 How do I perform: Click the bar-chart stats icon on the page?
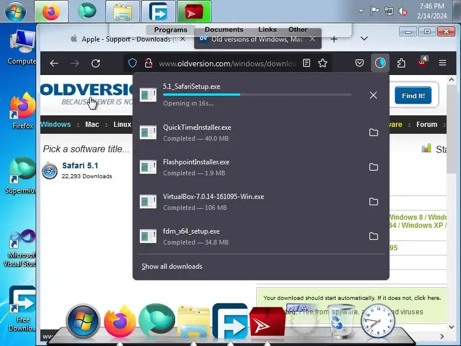(x=426, y=148)
